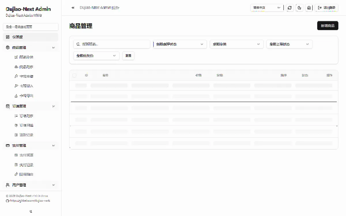Click the 商品管理 box icon in sidebar
Viewport: 346px width, 216px height.
pos(8,48)
